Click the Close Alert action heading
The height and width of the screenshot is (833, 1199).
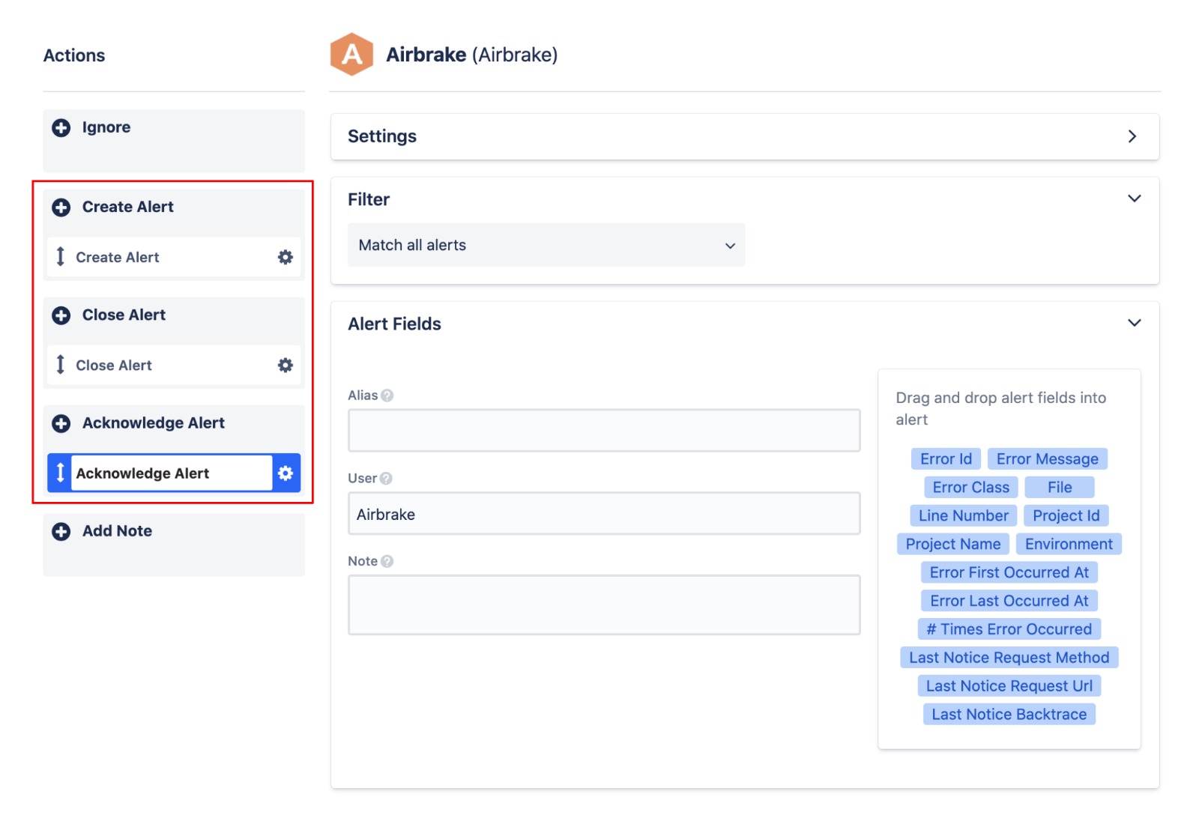pos(124,315)
